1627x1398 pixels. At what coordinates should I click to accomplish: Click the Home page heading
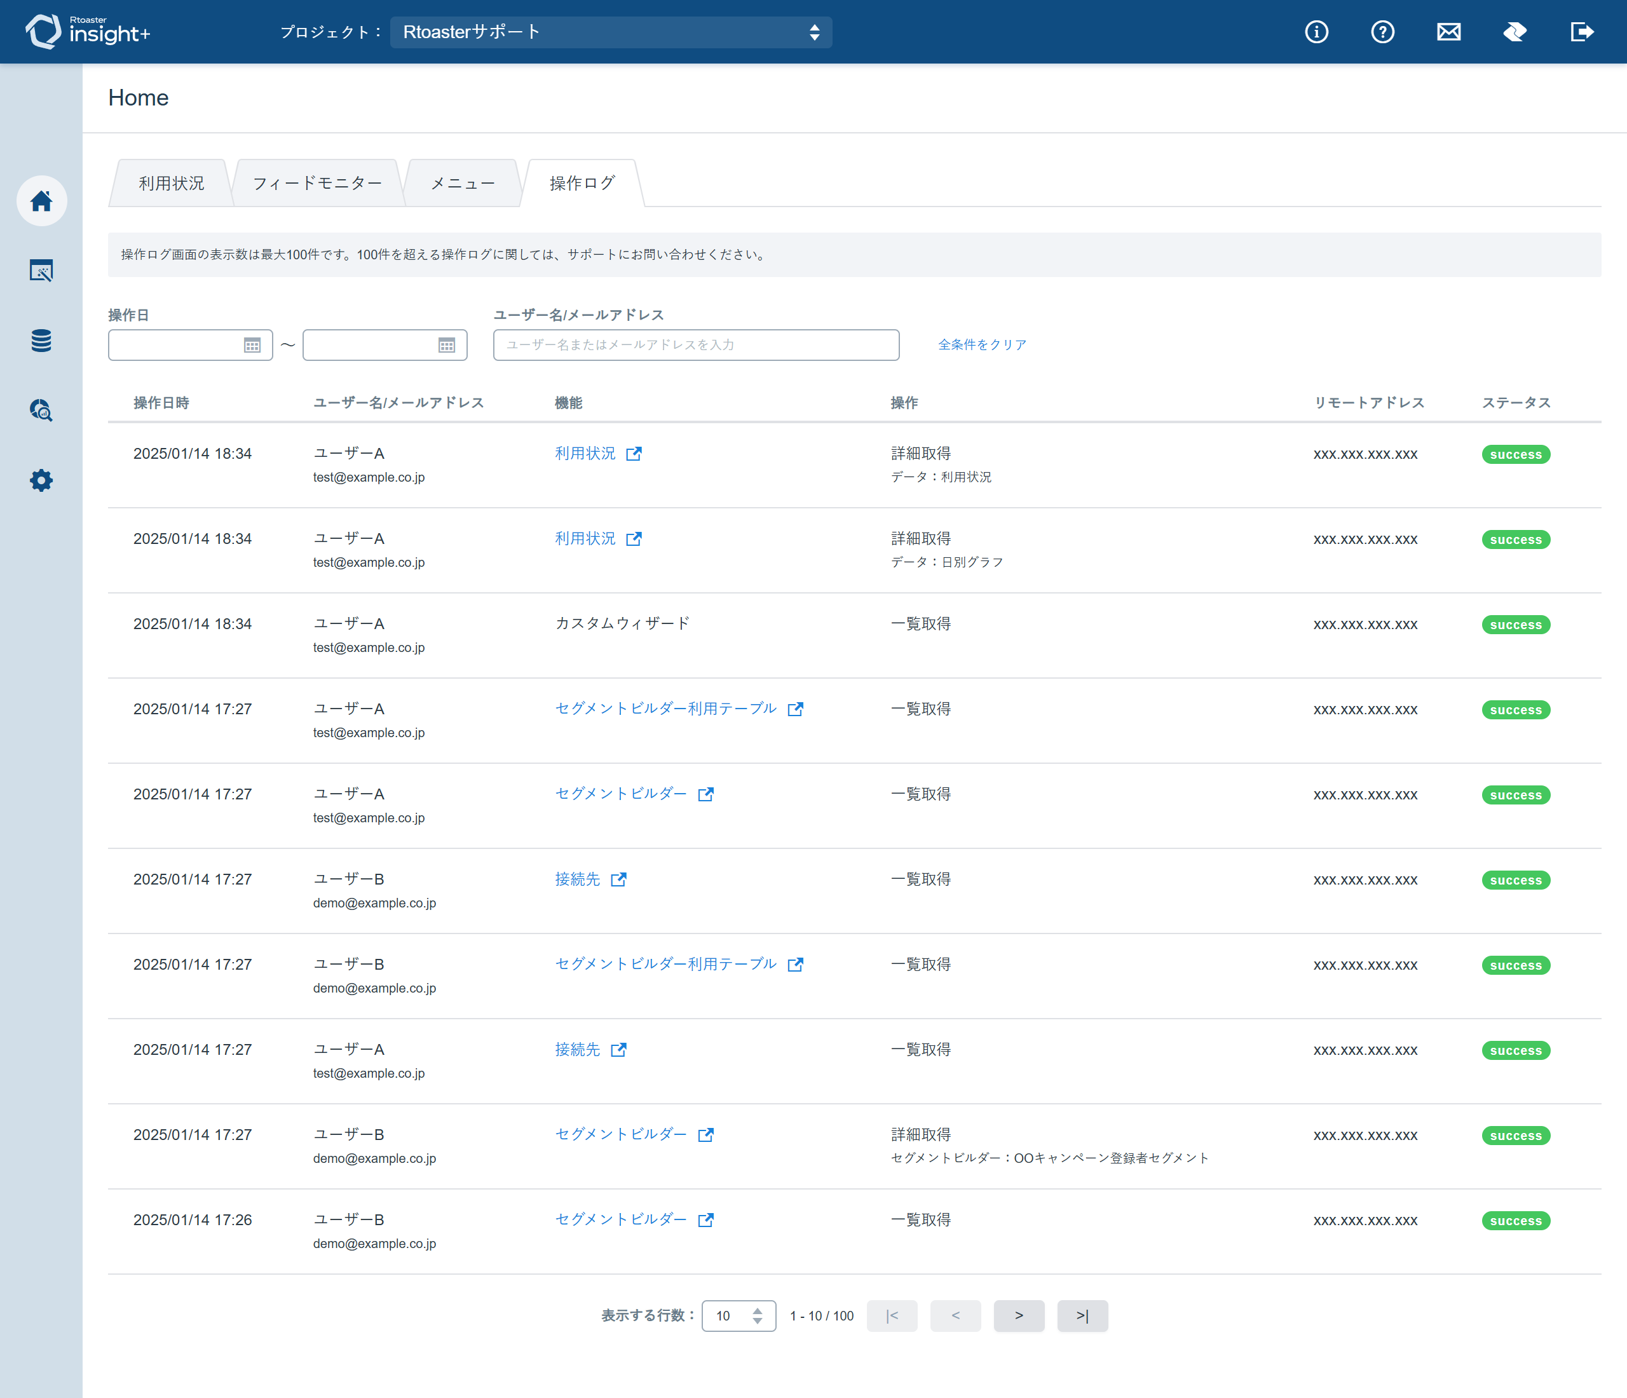[x=138, y=97]
